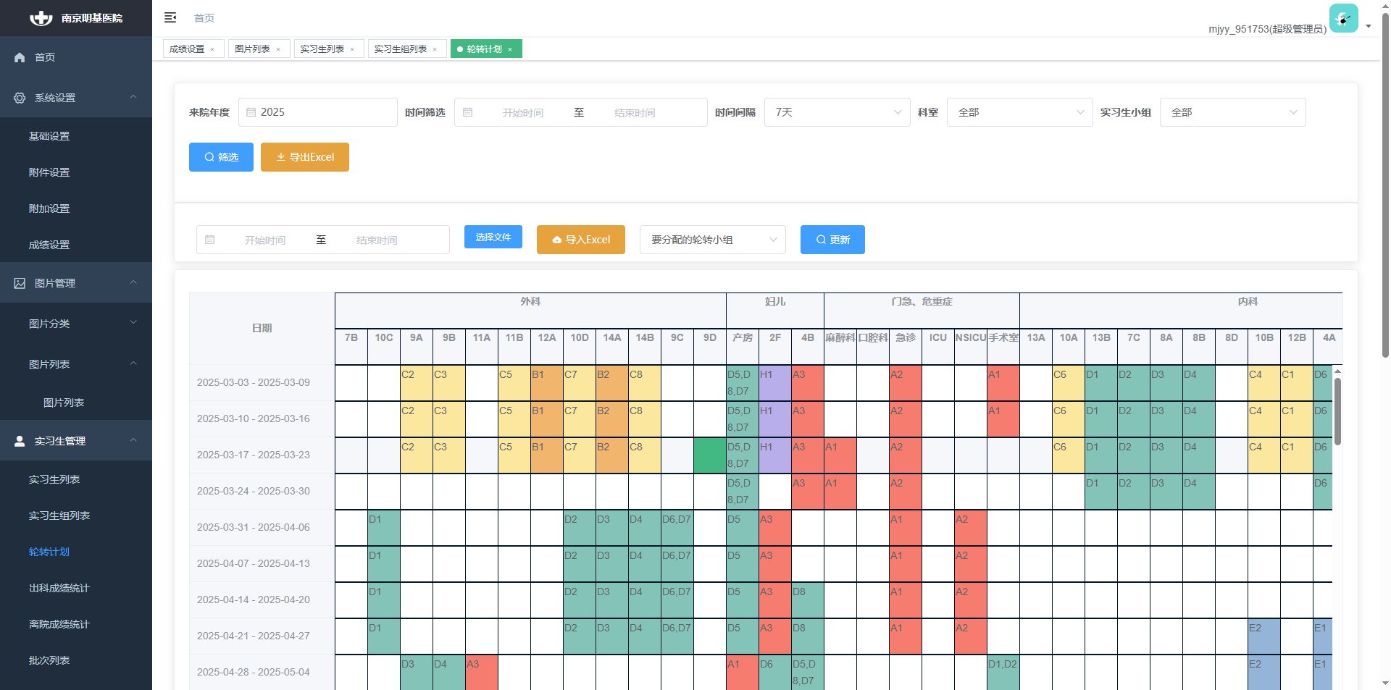
Task: Click the user avatar icon
Action: [x=1343, y=19]
